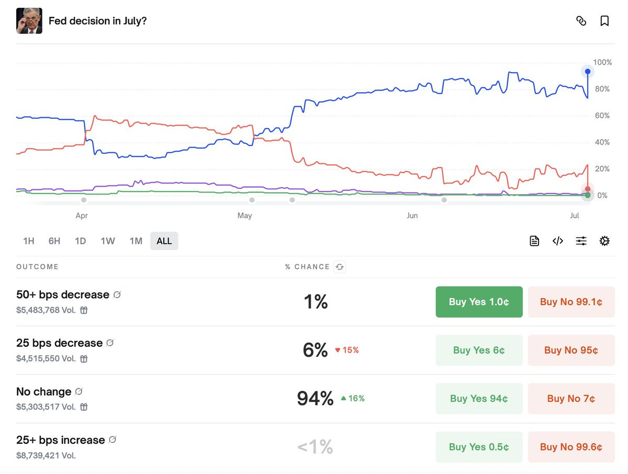The image size is (628, 474).
Task: Click the embed code icon
Action: [558, 241]
